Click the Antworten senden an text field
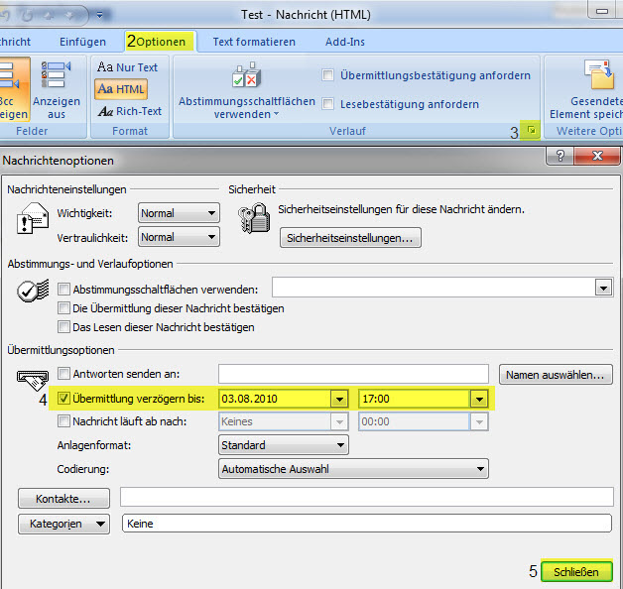 [353, 374]
